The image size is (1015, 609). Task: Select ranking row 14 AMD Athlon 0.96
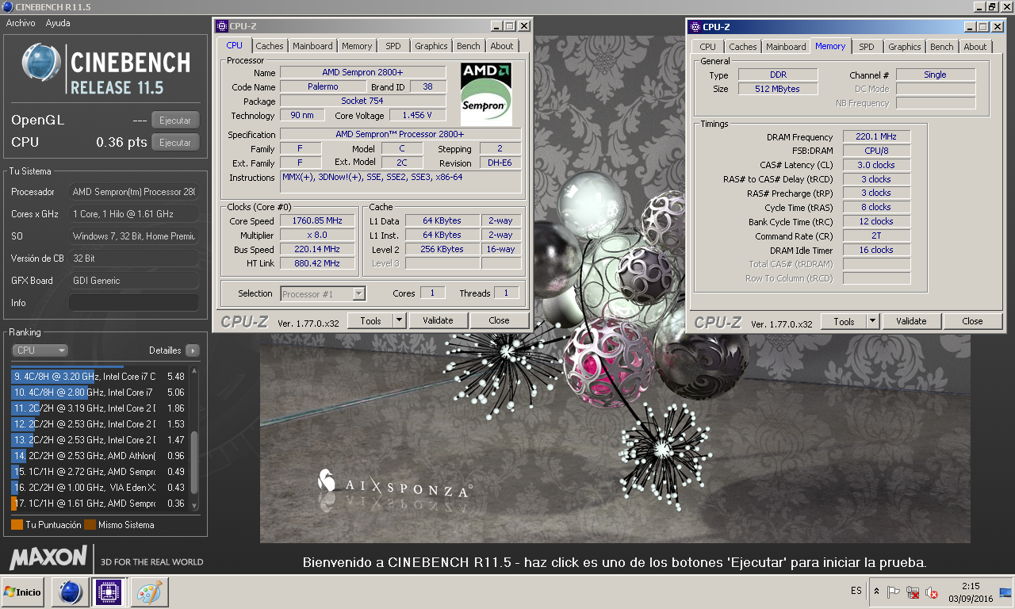coord(98,455)
